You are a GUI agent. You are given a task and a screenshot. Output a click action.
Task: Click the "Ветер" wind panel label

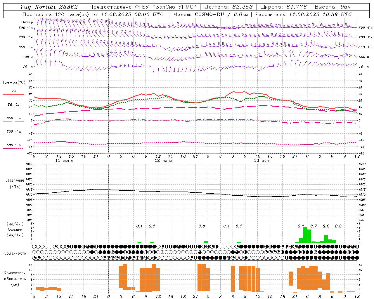(27, 22)
